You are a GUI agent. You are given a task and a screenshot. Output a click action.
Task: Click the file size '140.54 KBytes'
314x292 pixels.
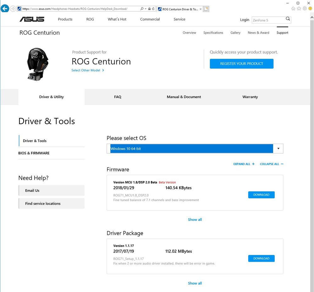(x=179, y=188)
